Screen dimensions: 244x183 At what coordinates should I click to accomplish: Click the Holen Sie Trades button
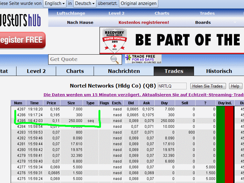click(x=208, y=86)
